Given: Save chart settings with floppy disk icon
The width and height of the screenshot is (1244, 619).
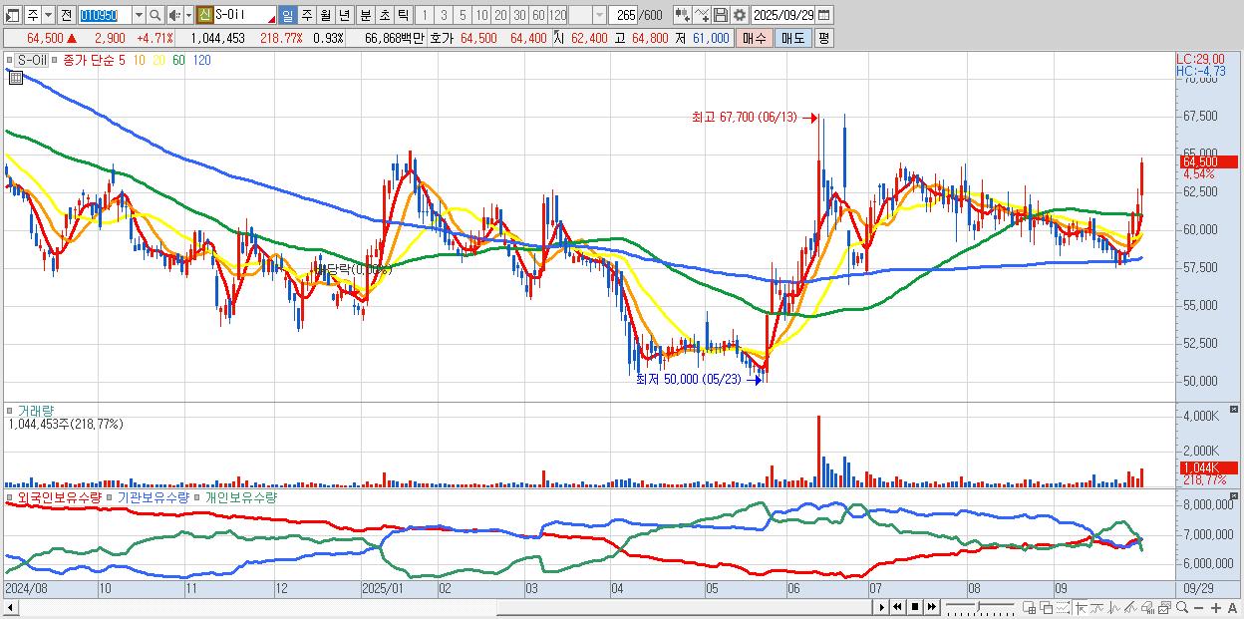Looking at the screenshot, I should pyautogui.click(x=721, y=15).
